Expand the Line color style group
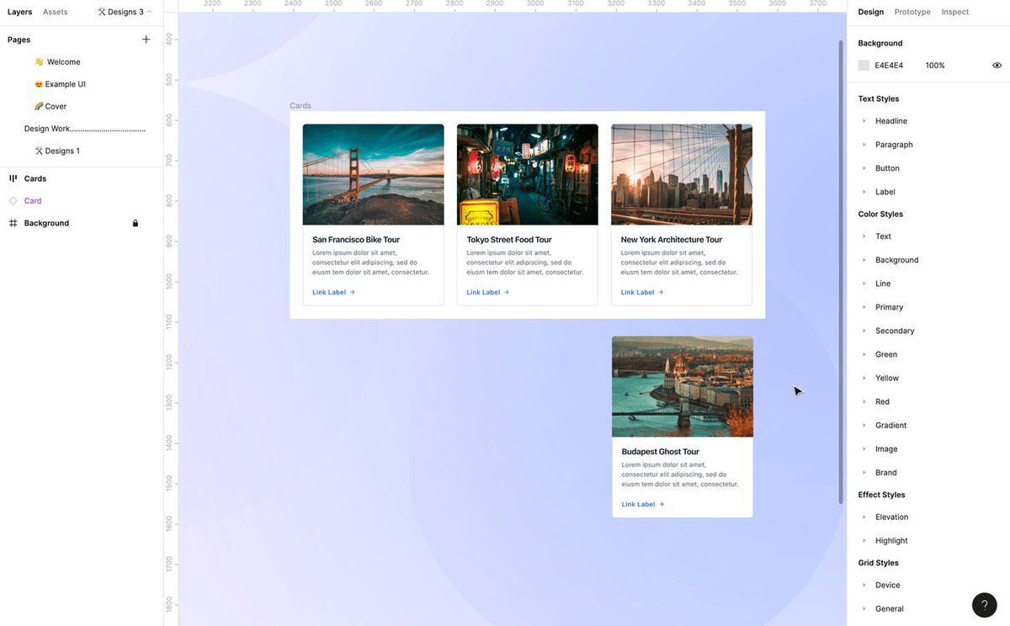 point(864,284)
